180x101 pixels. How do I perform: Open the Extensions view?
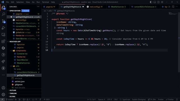[3, 41]
